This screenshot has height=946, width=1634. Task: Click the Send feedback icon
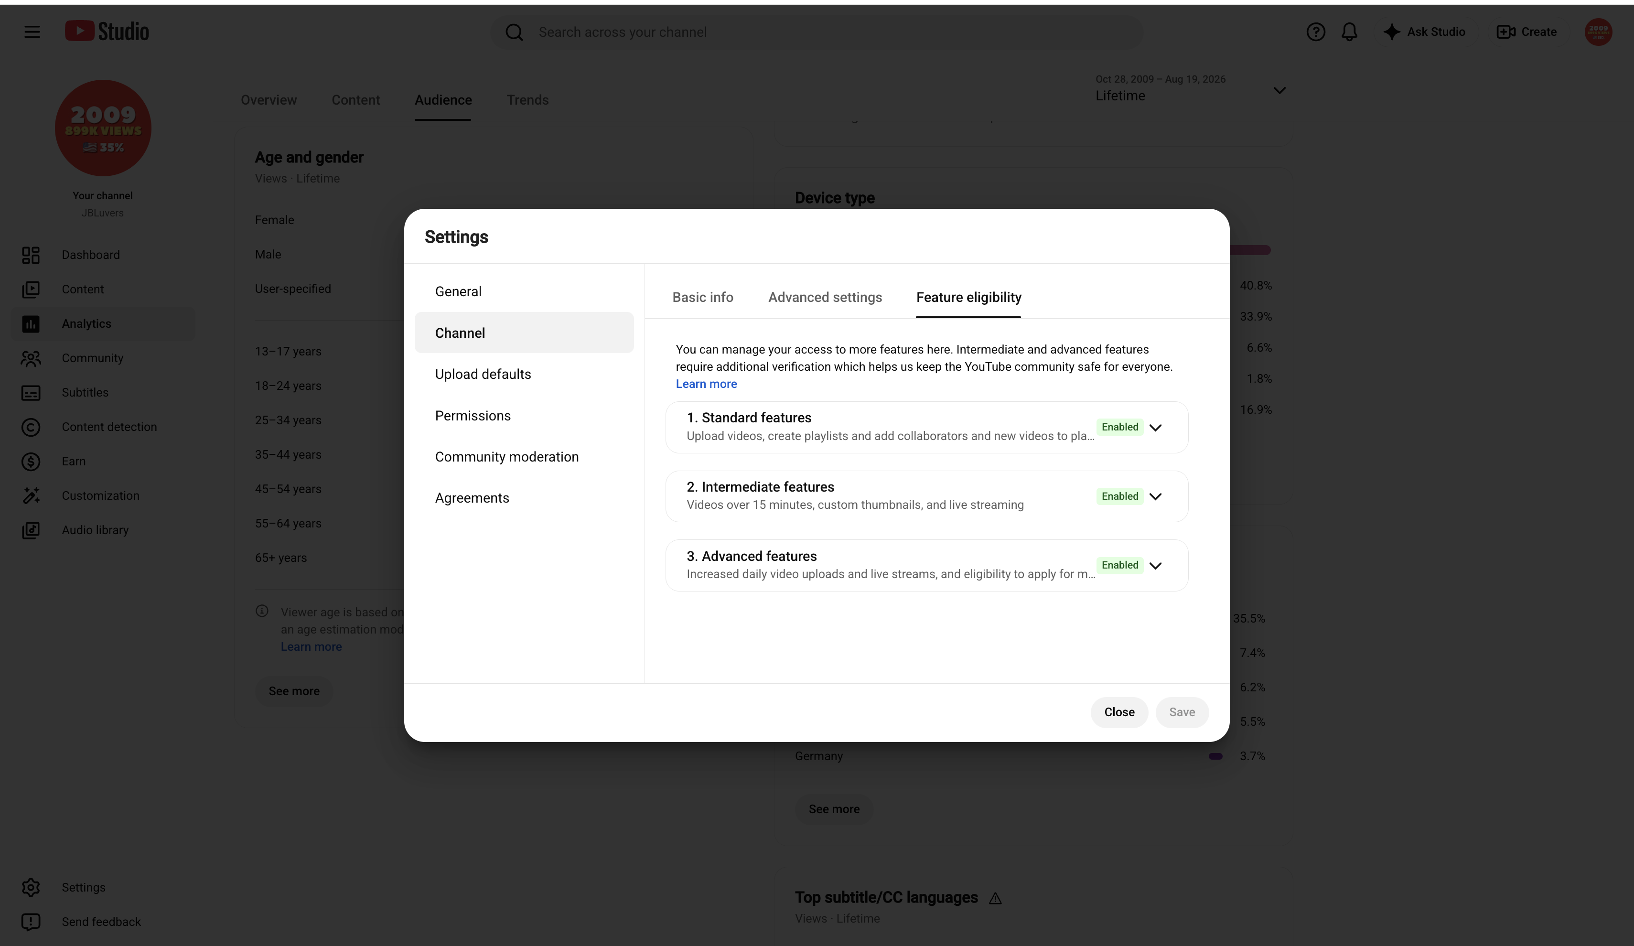tap(31, 921)
